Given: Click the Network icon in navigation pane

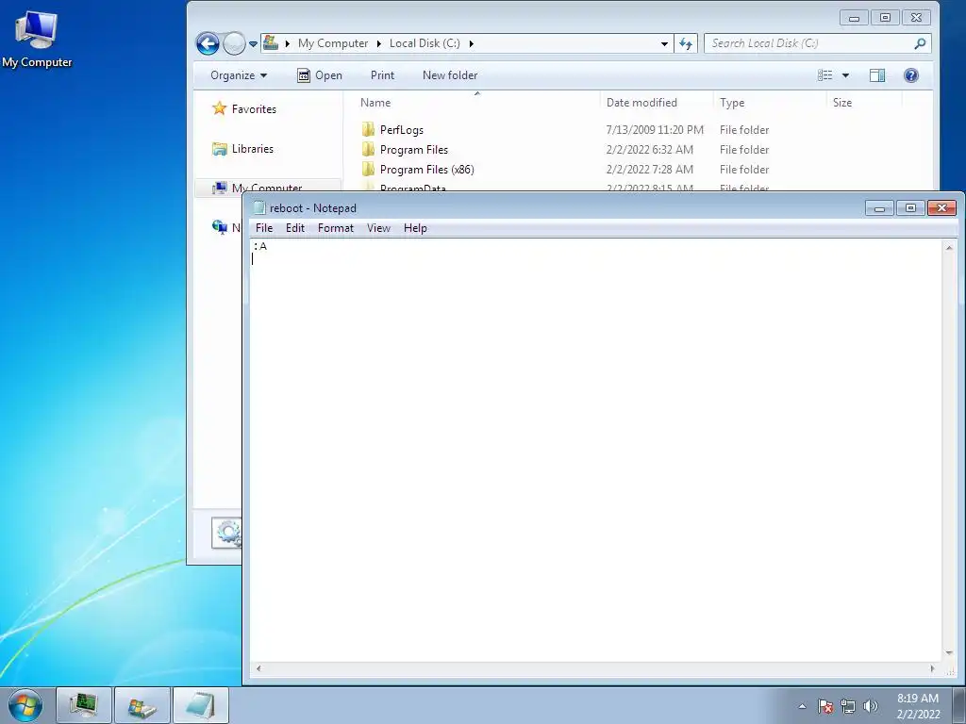Looking at the screenshot, I should pyautogui.click(x=219, y=227).
